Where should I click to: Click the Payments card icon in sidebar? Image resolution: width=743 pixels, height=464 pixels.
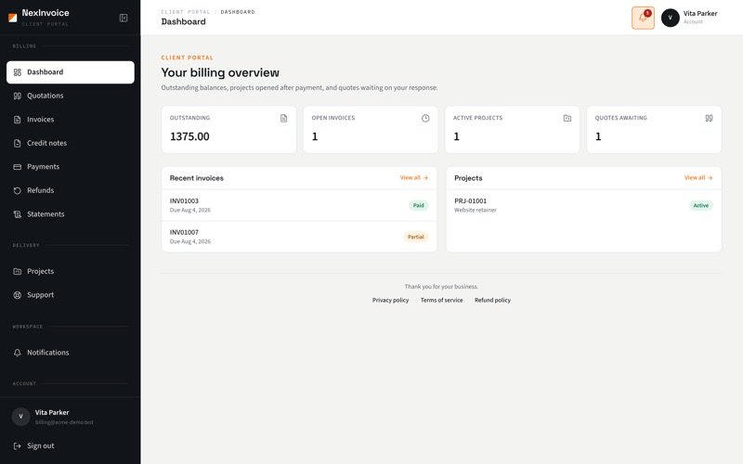tap(18, 167)
